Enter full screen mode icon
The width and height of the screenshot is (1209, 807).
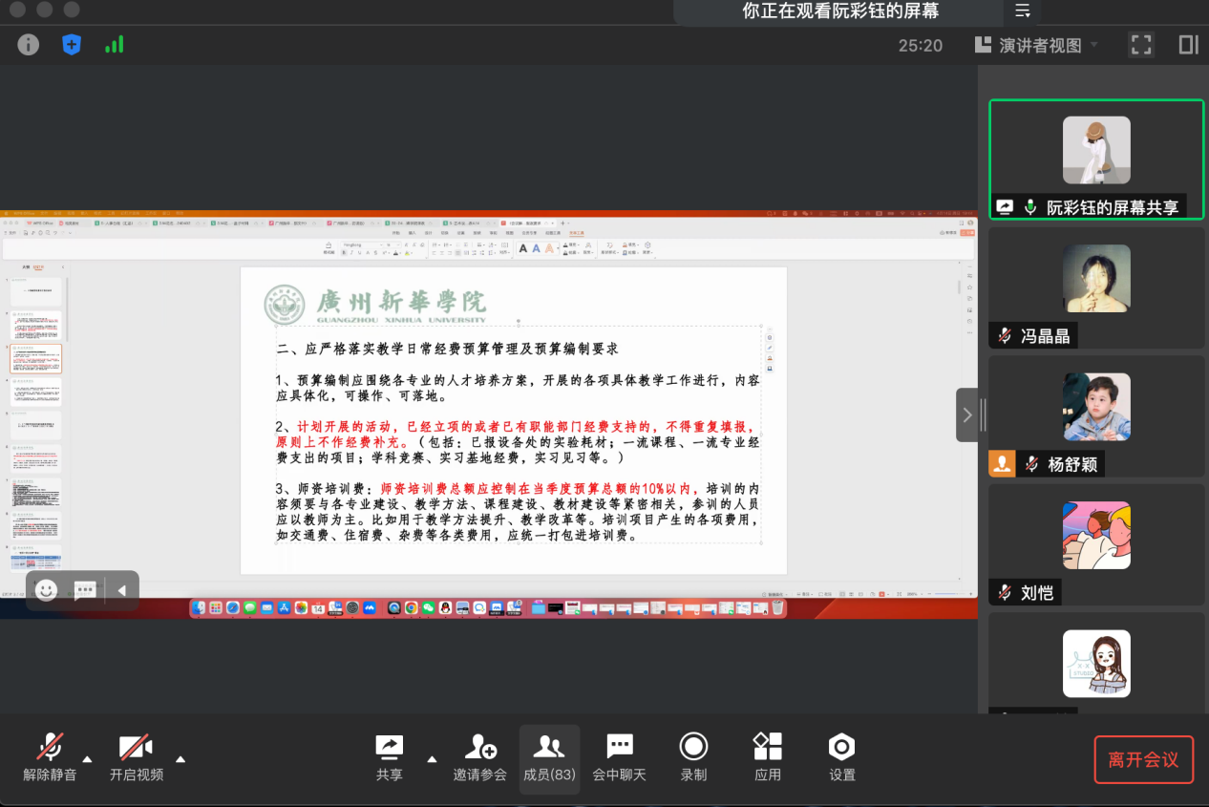[x=1140, y=45]
